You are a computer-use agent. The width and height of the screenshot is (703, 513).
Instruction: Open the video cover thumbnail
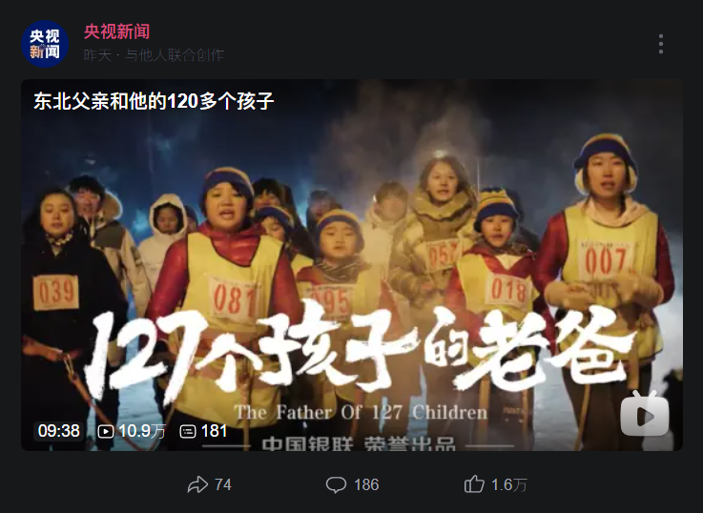point(352,265)
